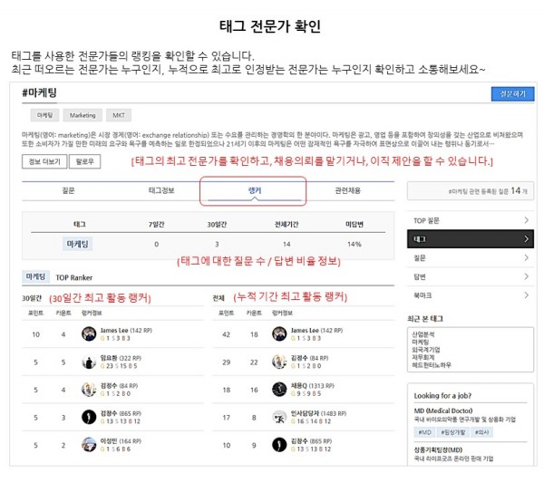The image size is (544, 483).
Task: Switch to the TOP Ranker sub-tab
Action: [x=74, y=277]
